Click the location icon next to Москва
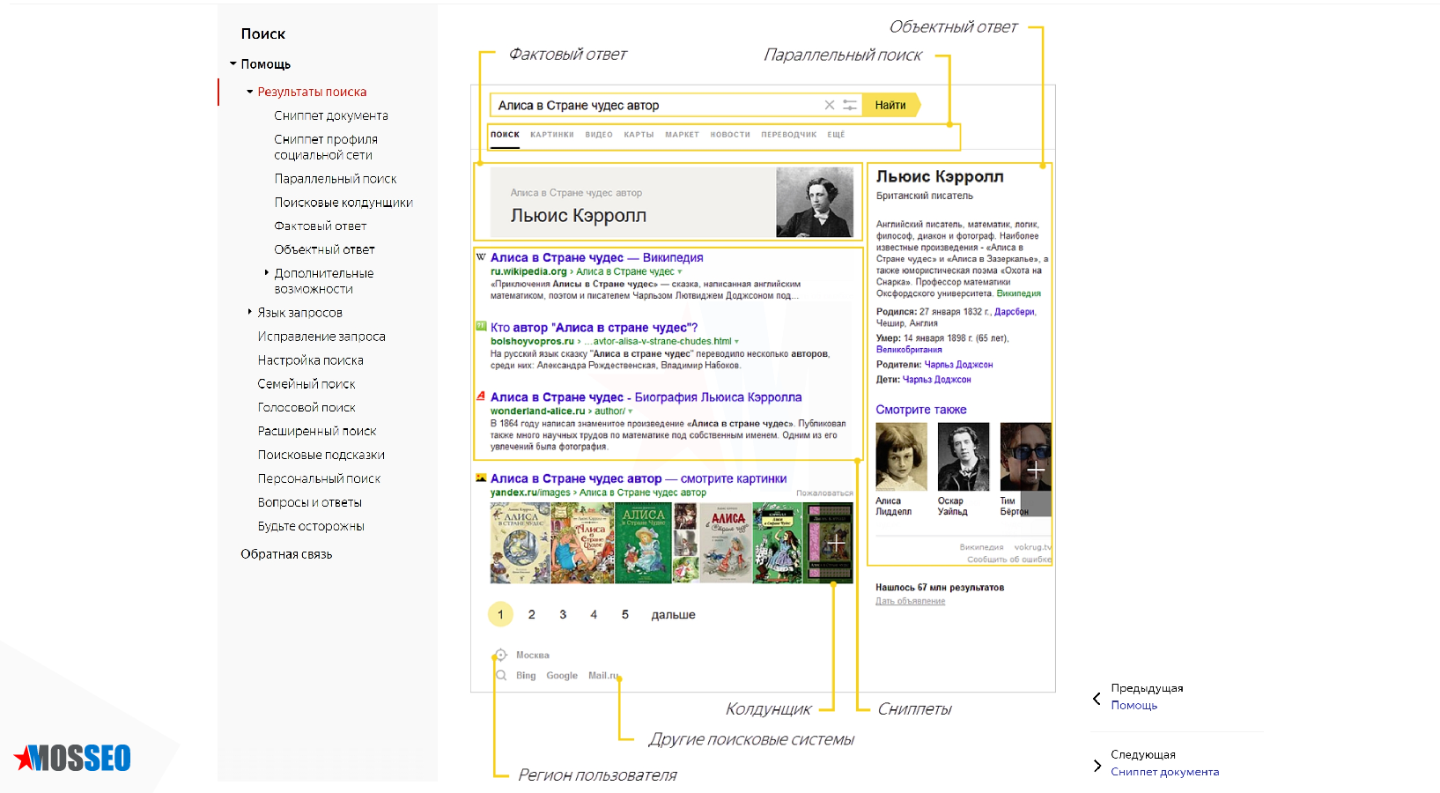The height and width of the screenshot is (793, 1440). tap(500, 655)
